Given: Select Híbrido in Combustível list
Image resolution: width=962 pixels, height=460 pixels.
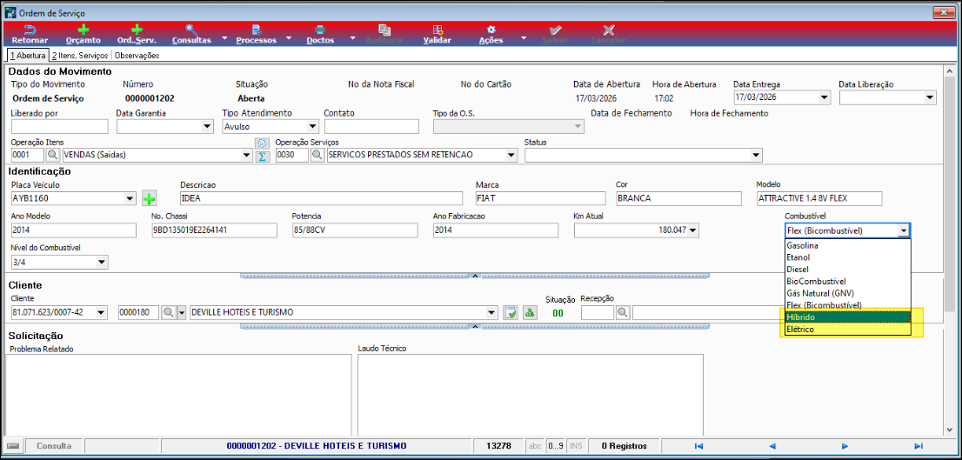Looking at the screenshot, I should coord(847,317).
